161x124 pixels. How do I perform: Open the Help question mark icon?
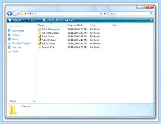pyautogui.click(x=150, y=20)
